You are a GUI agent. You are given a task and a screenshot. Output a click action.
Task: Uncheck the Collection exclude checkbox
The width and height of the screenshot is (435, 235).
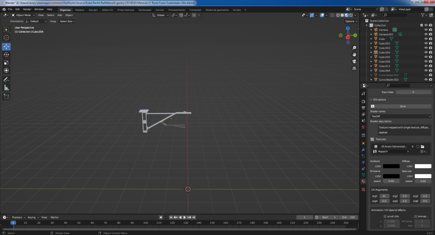pos(421,25)
